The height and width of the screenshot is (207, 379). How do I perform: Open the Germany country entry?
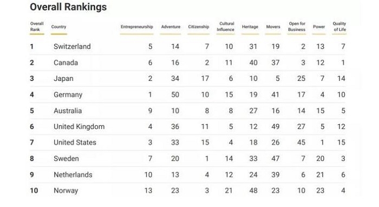[68, 95]
